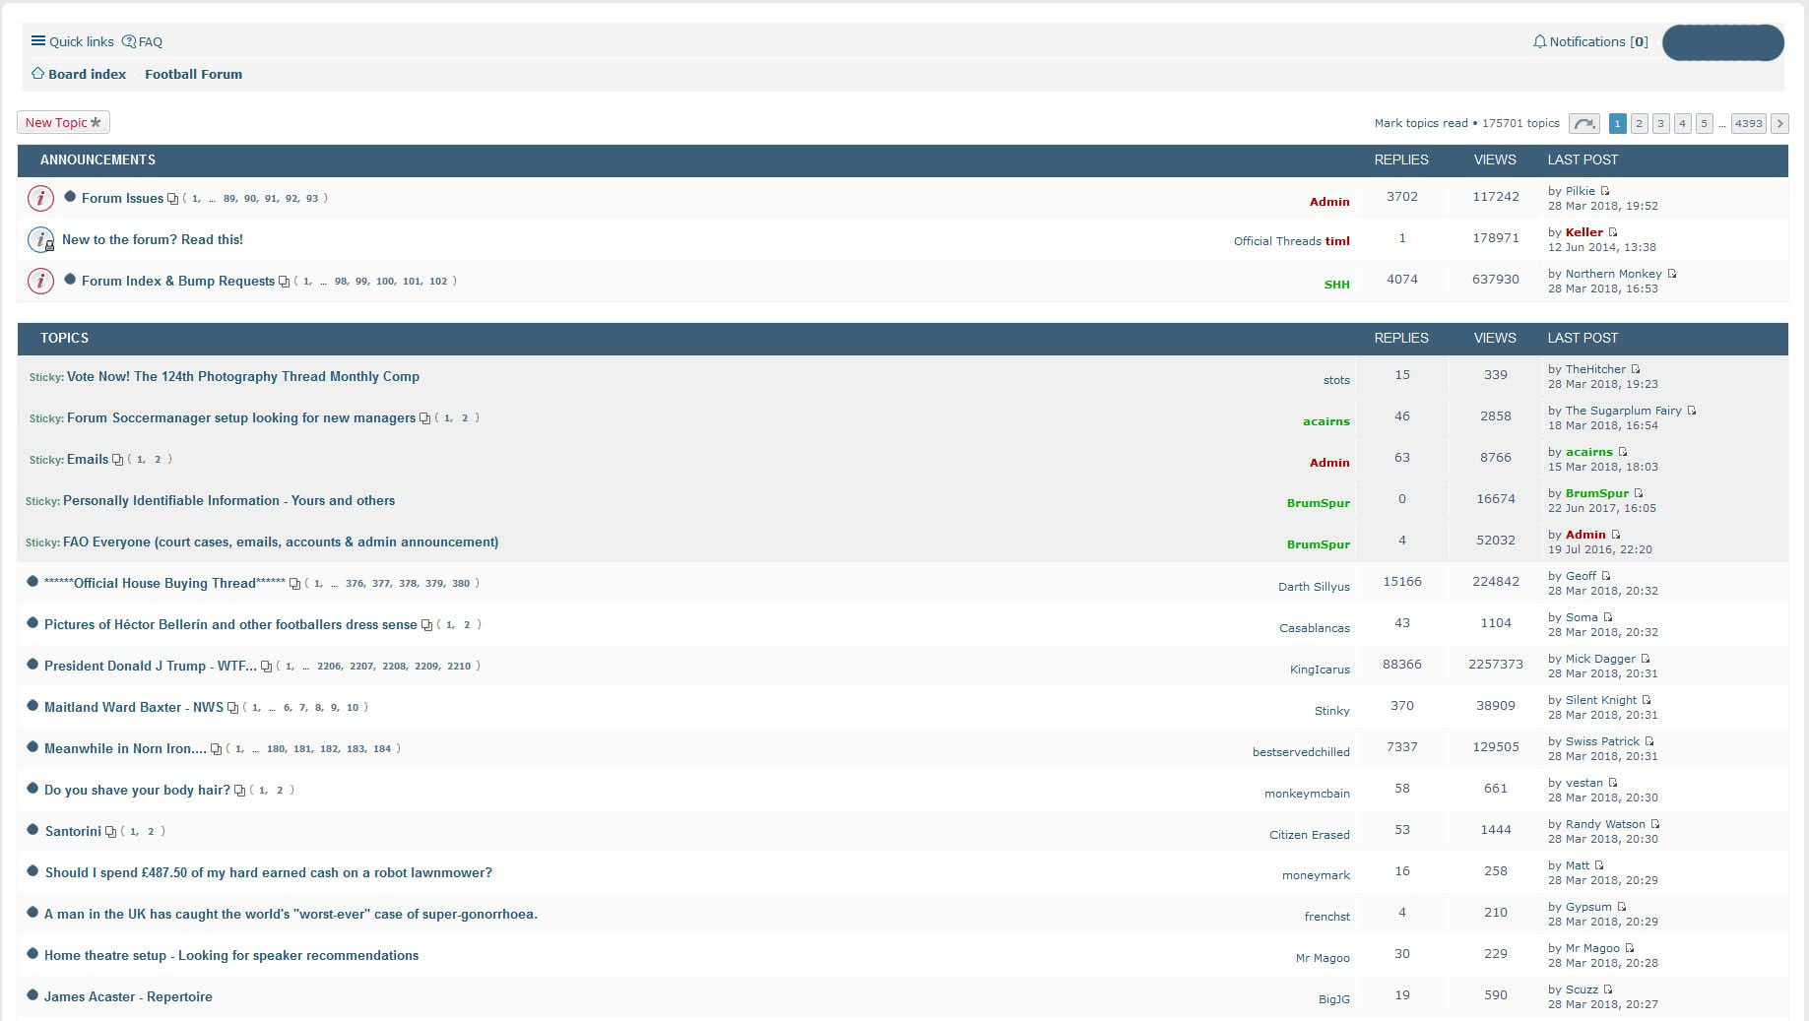Open the jump-to-page control in pagination
Screen dimensions: 1809x1021
coord(1583,123)
